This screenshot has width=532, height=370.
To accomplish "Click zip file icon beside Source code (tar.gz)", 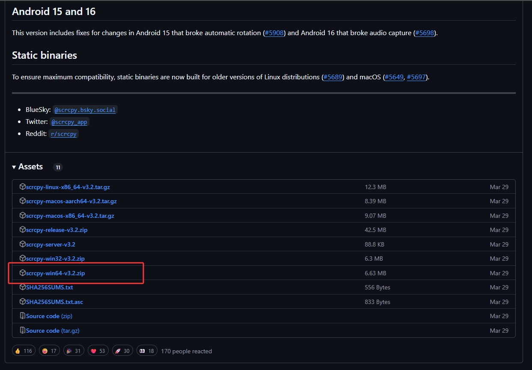I will pyautogui.click(x=23, y=331).
